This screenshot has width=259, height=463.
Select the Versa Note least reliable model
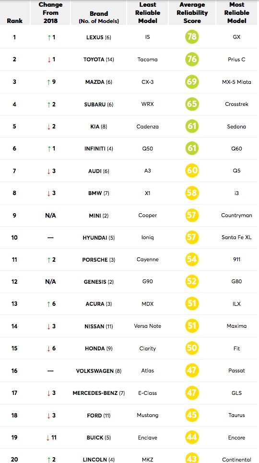click(148, 326)
